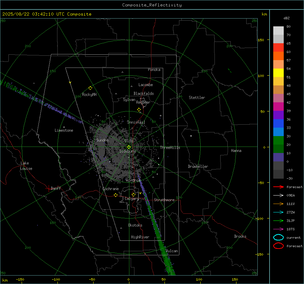Select the green 20-30 dBZ swatch

coord(278,140)
